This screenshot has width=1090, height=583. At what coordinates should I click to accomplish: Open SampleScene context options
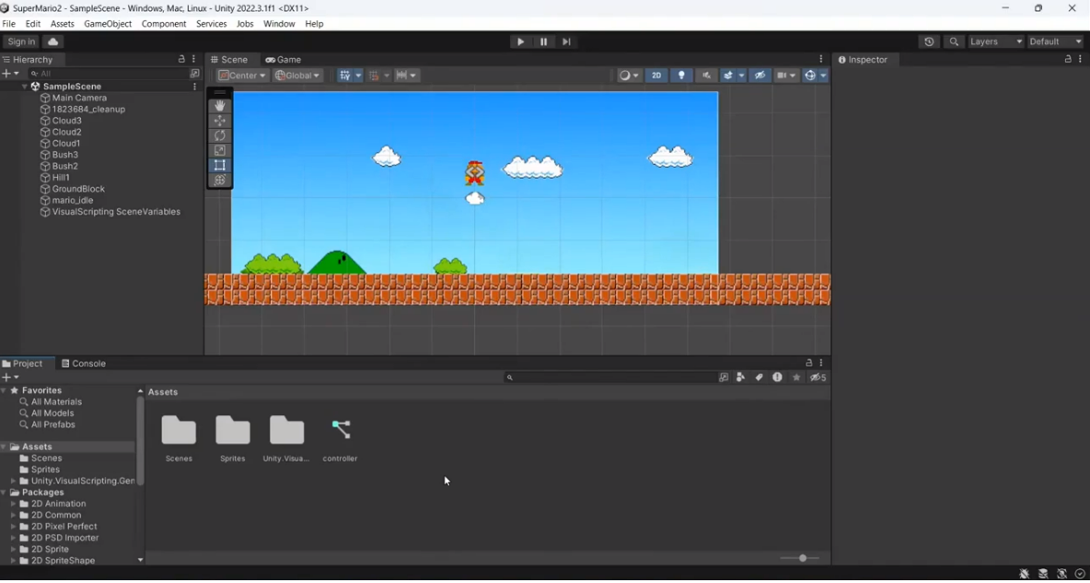194,87
